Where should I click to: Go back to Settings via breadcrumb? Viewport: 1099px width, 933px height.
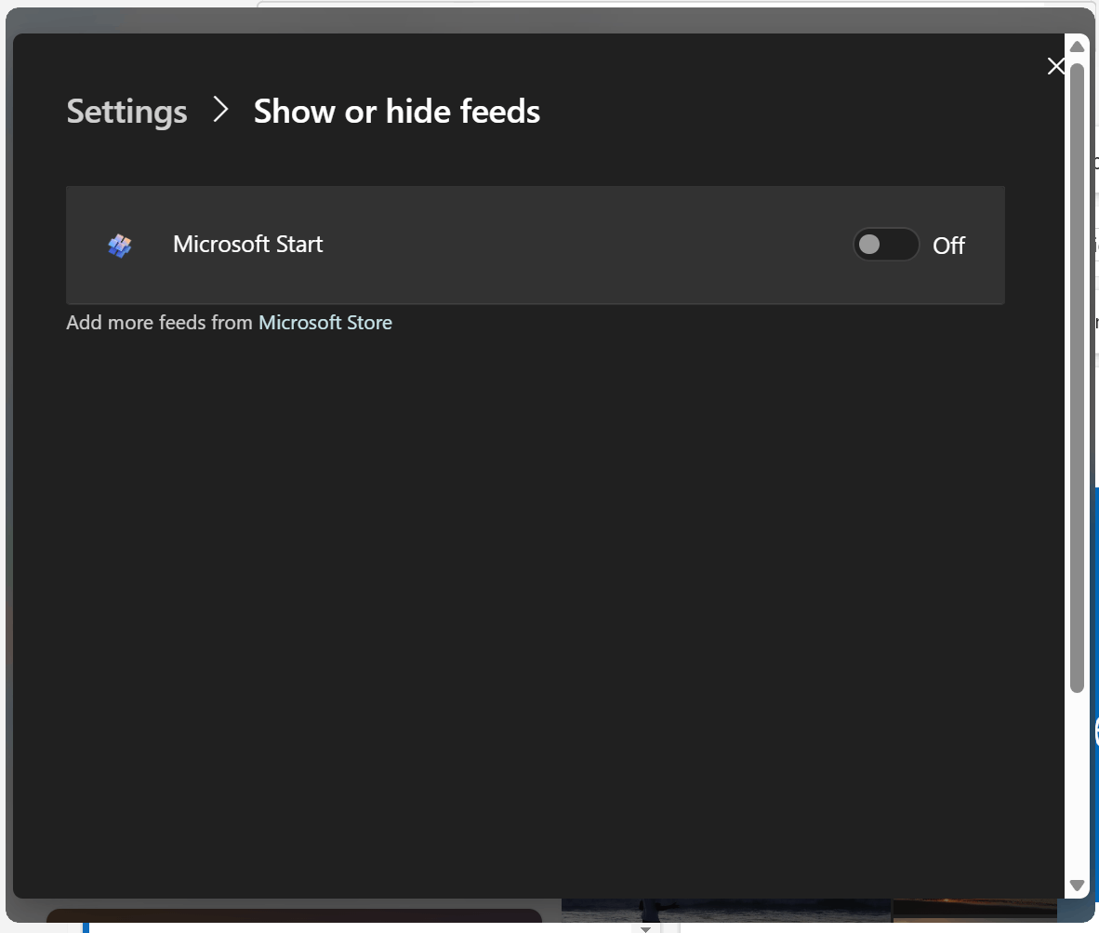click(x=126, y=112)
